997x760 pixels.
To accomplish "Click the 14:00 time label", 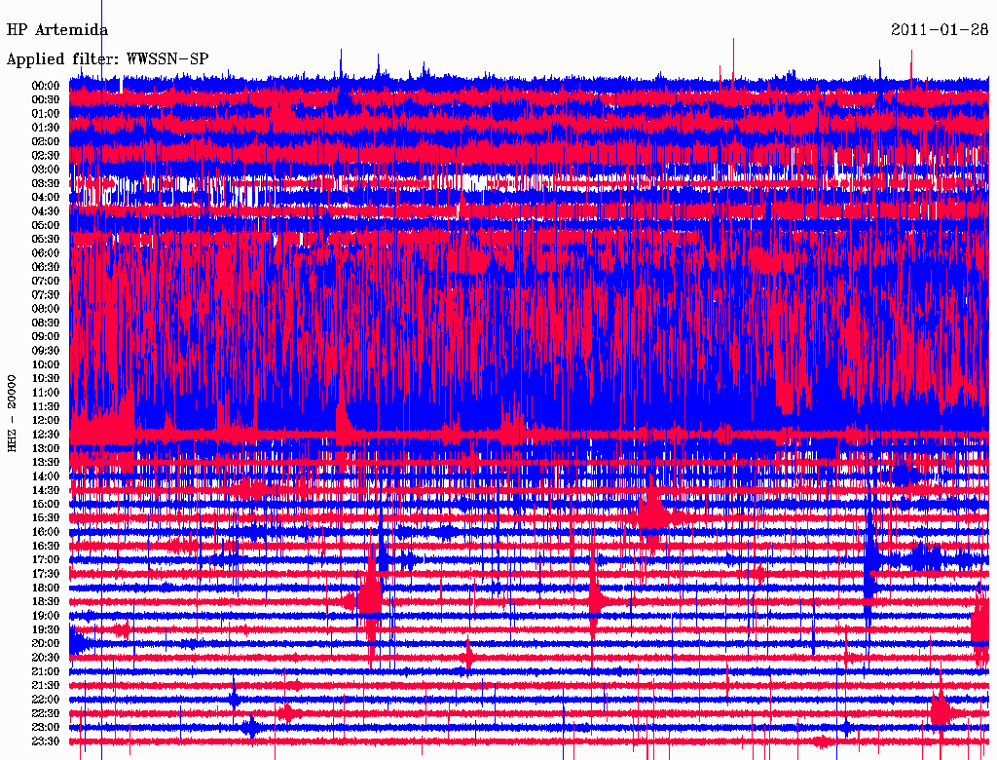I will click(46, 476).
